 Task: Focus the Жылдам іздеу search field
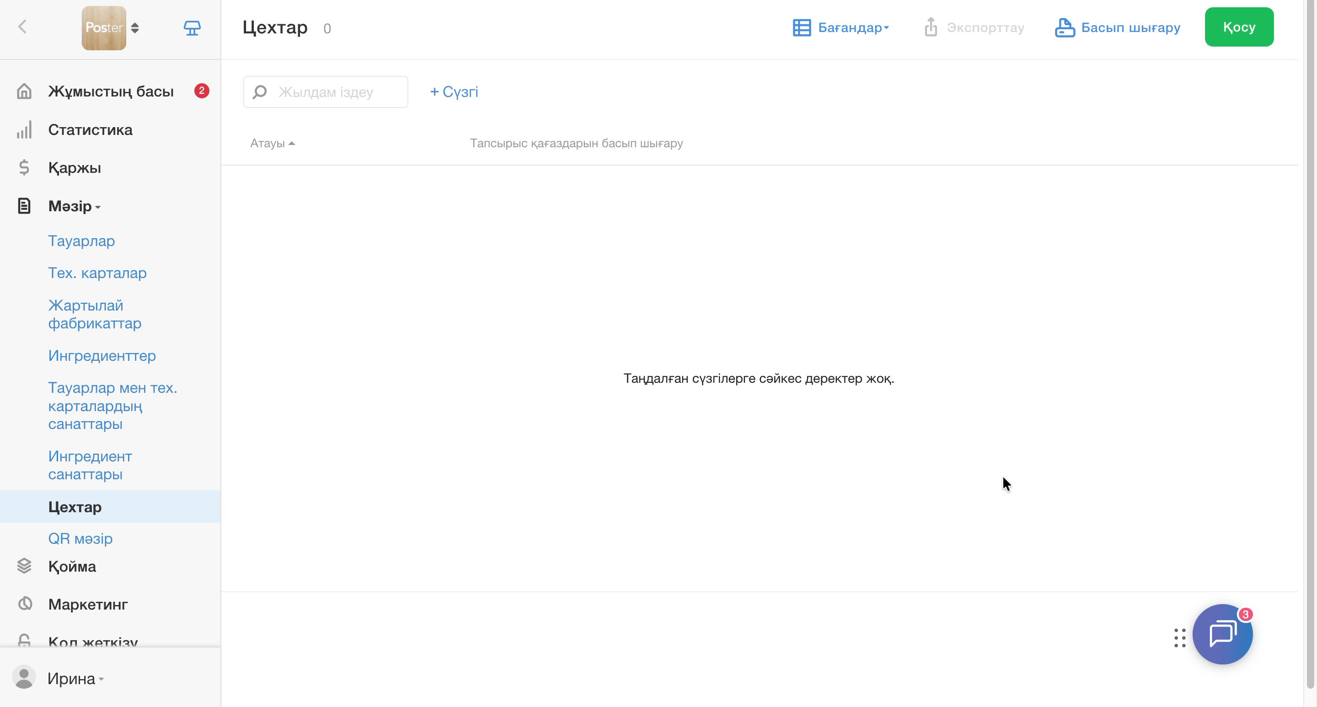click(326, 92)
